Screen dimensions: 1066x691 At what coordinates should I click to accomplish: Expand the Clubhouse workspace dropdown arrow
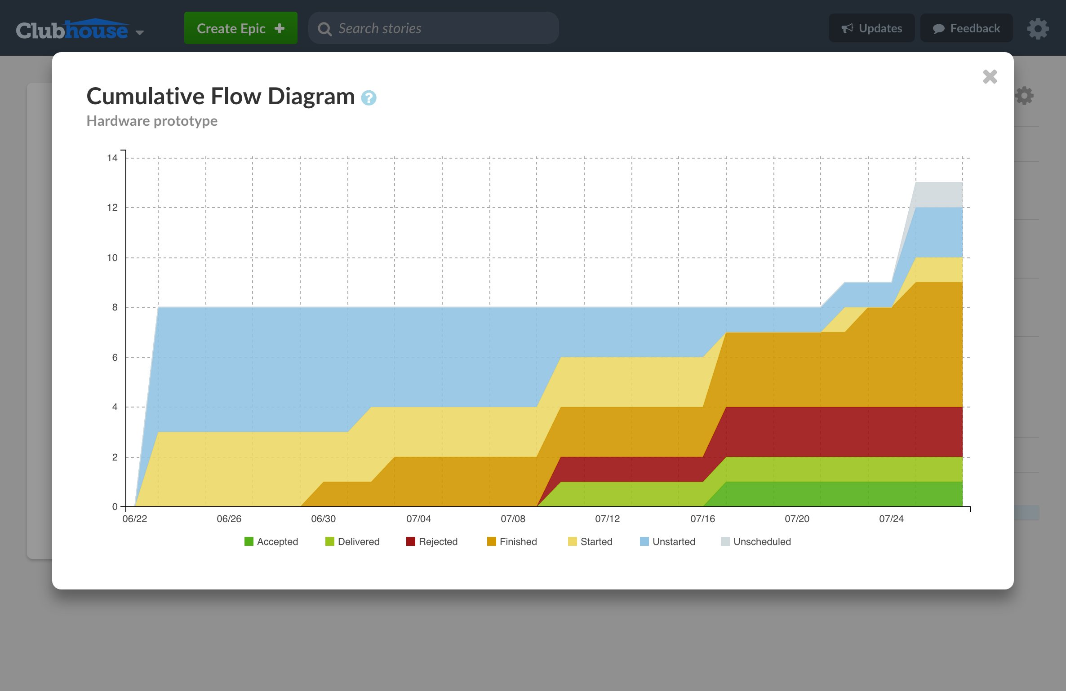pyautogui.click(x=140, y=32)
